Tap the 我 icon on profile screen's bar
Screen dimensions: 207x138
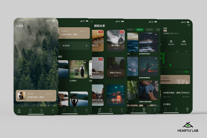(187, 109)
